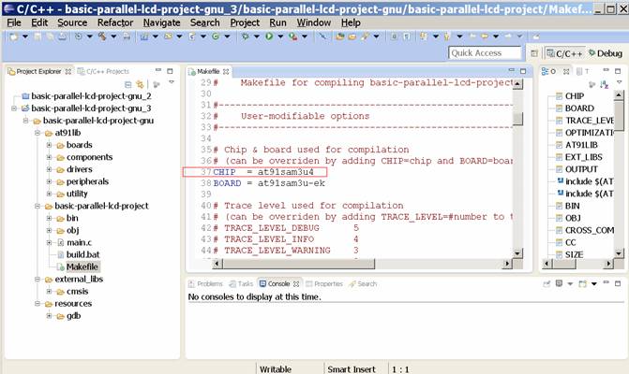629x374 pixels.
Task: Switch to the Debug perspective
Action: 605,53
